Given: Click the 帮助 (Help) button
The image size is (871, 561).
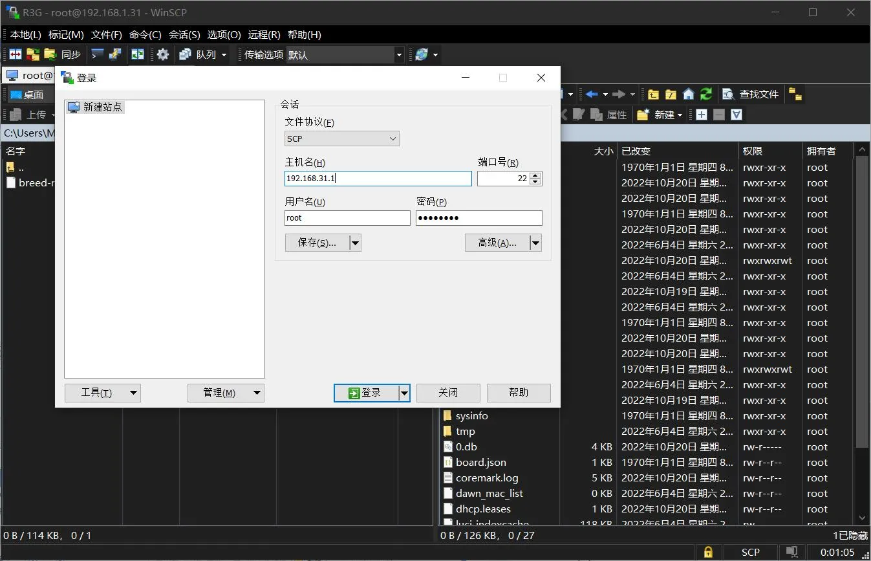Looking at the screenshot, I should point(518,393).
